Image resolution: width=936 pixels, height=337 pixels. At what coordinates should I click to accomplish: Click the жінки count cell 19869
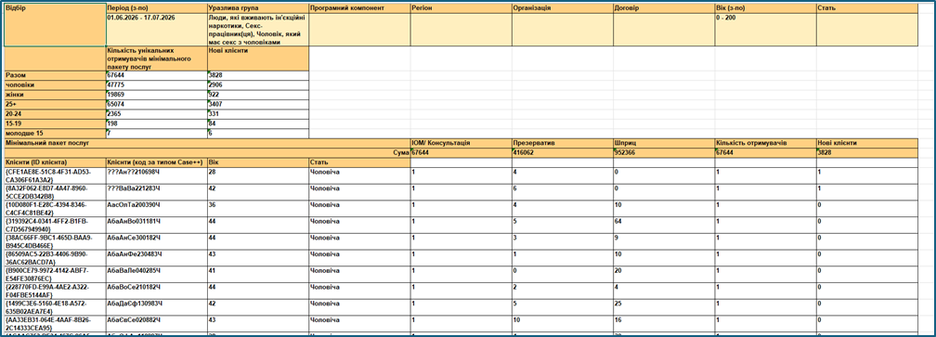pos(157,95)
